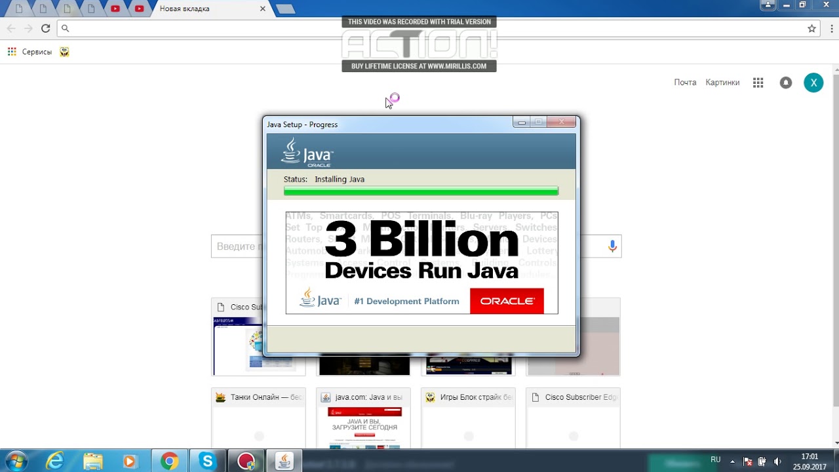
Task: Open the Chrome user profile button in the title bar
Action: tap(768, 5)
